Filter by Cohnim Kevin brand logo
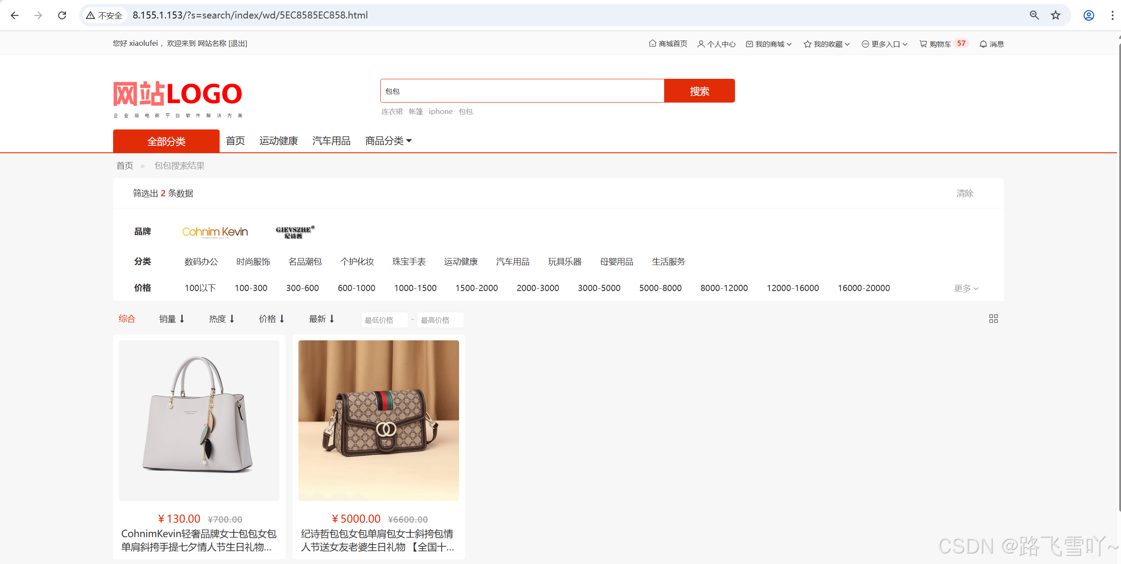This screenshot has height=564, width=1121. click(x=215, y=232)
